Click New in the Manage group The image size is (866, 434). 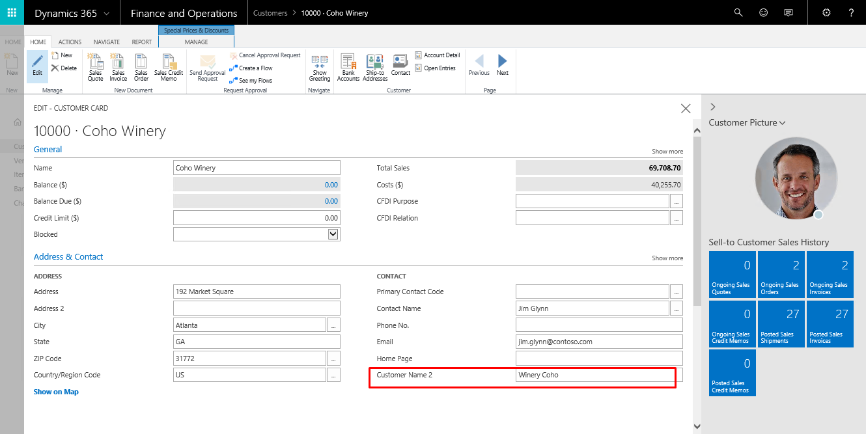tap(62, 55)
